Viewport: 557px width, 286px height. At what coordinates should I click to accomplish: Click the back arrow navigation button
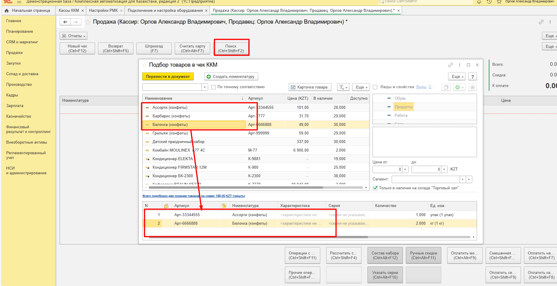66,22
